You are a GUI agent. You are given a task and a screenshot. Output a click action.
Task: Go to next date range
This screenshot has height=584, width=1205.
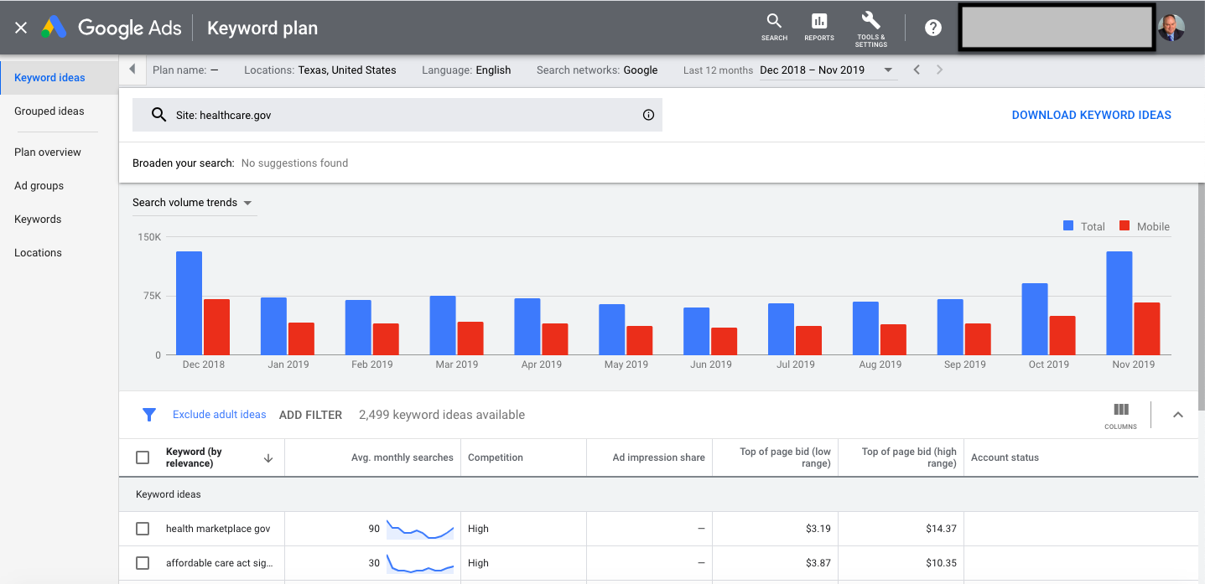tap(939, 70)
